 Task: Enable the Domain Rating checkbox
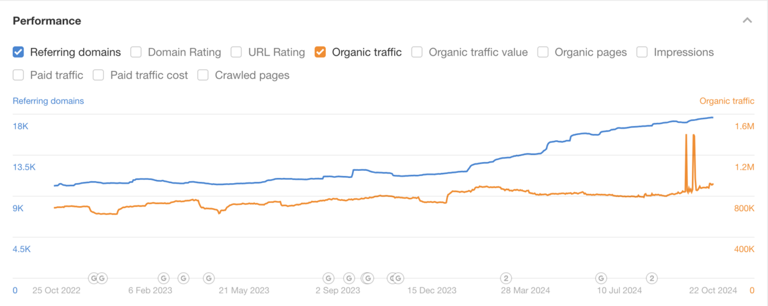(x=136, y=52)
